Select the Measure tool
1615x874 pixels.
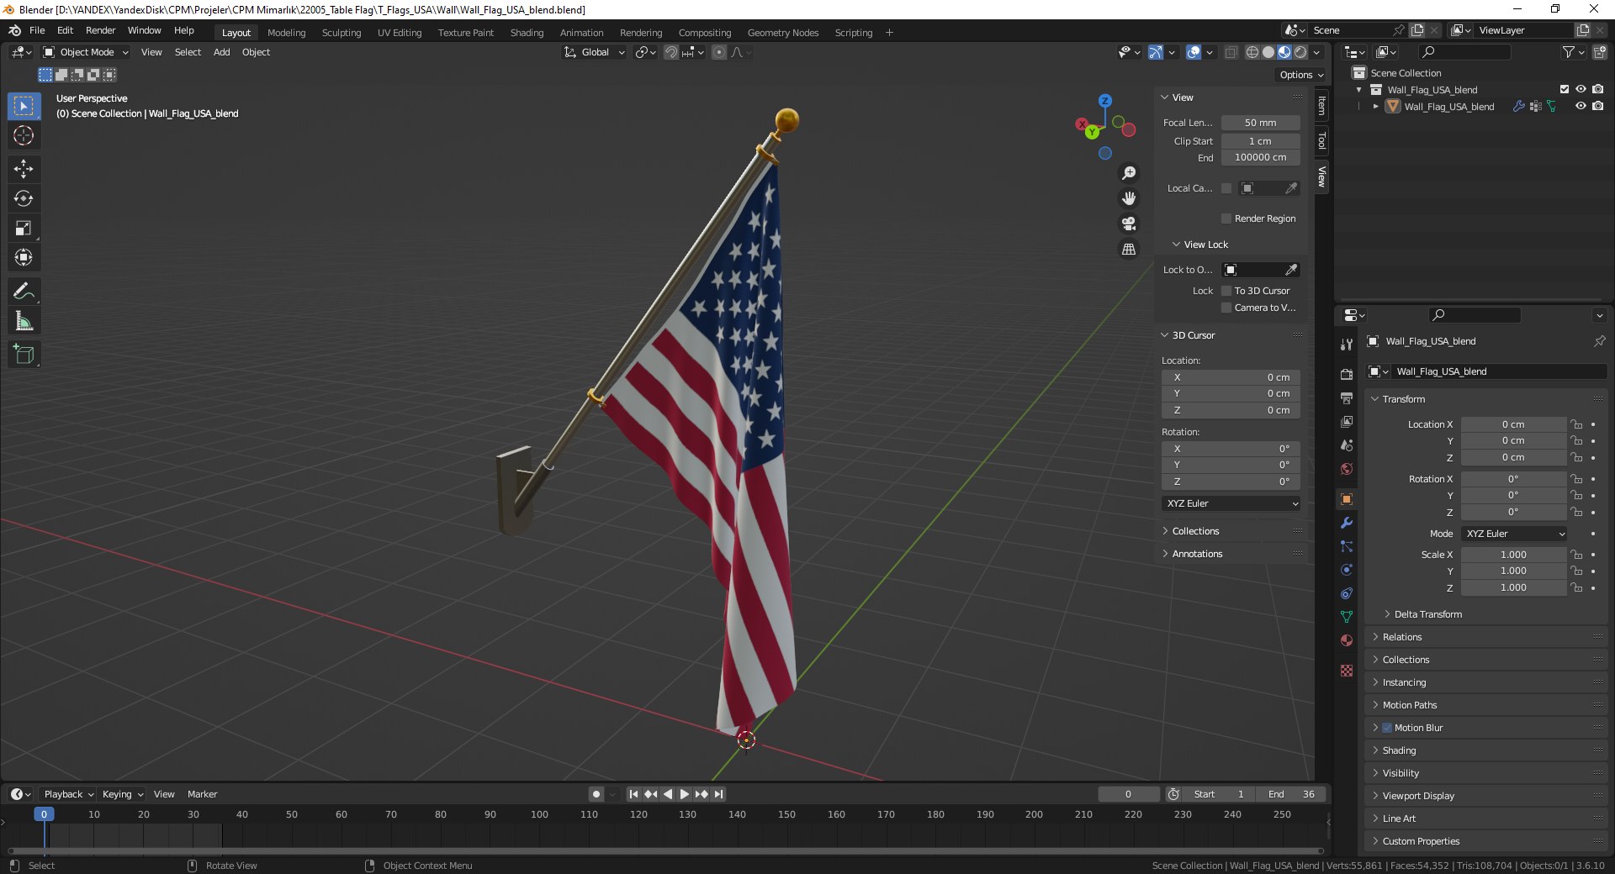(x=24, y=321)
